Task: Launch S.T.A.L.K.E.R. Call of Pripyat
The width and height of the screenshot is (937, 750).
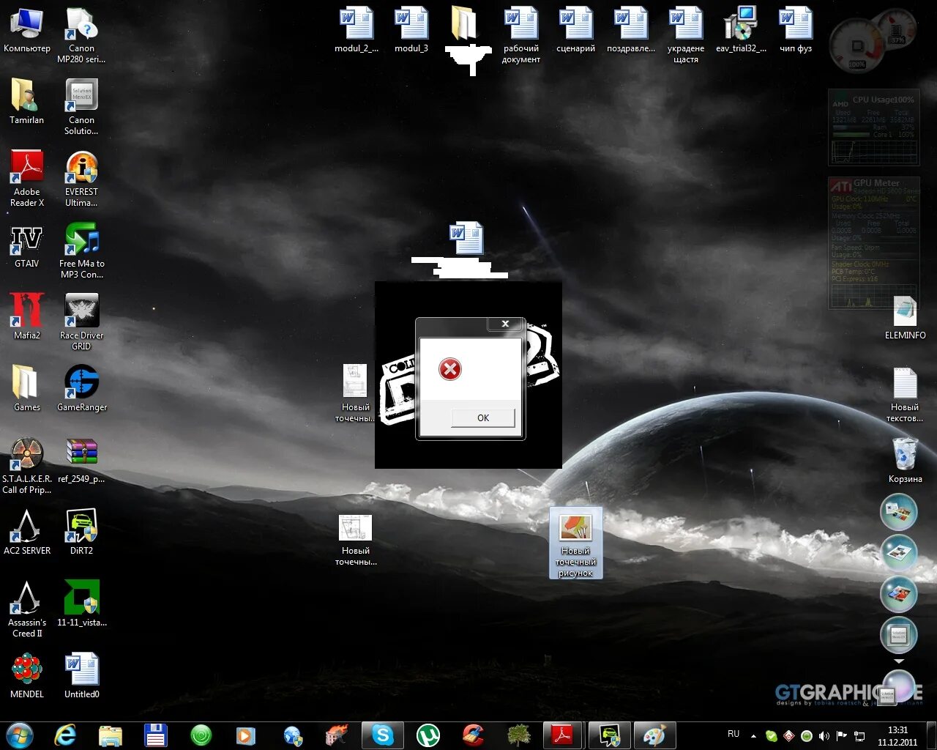Action: click(27, 466)
